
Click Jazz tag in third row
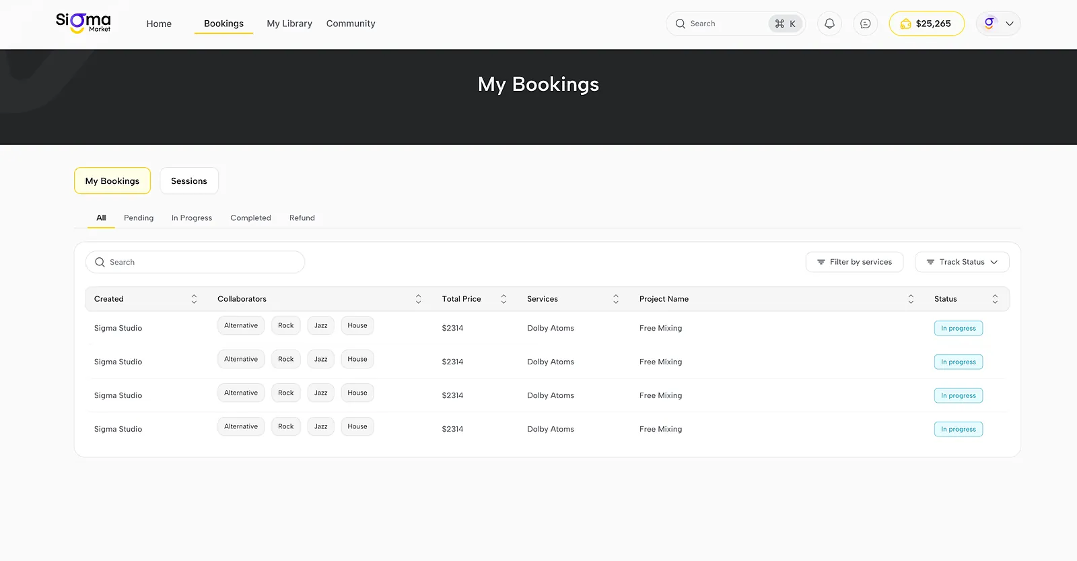pos(321,393)
